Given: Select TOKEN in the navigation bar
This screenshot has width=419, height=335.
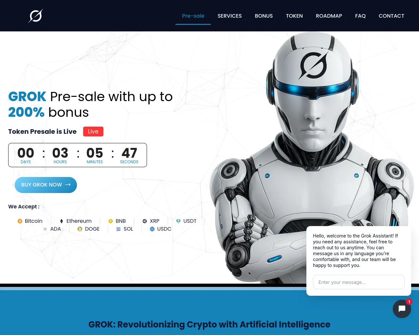Looking at the screenshot, I should point(294,16).
